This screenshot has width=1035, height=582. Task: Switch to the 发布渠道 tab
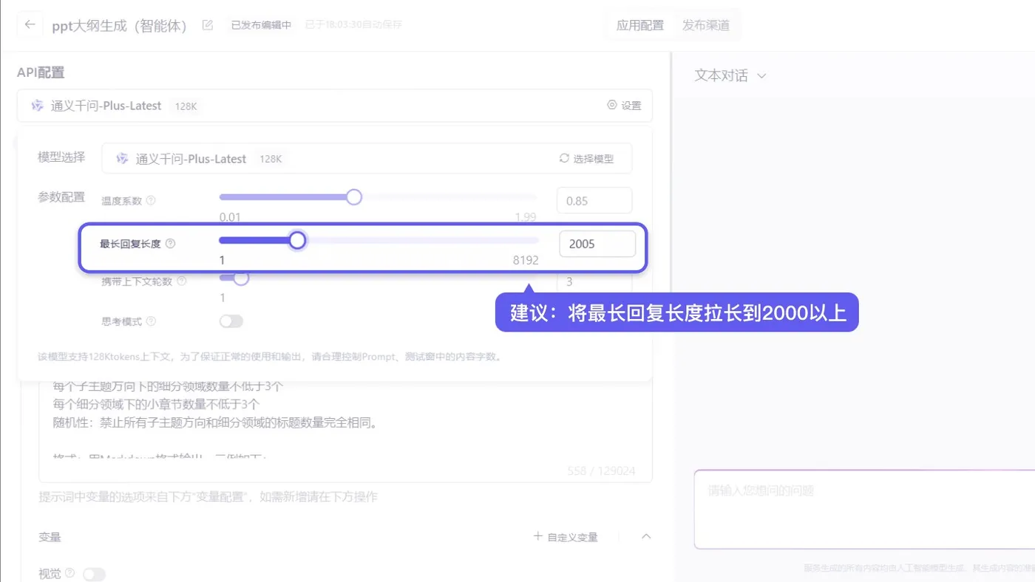pos(705,25)
